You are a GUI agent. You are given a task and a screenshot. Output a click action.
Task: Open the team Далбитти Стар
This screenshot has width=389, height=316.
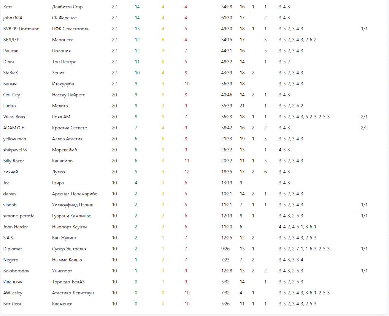pos(67,7)
